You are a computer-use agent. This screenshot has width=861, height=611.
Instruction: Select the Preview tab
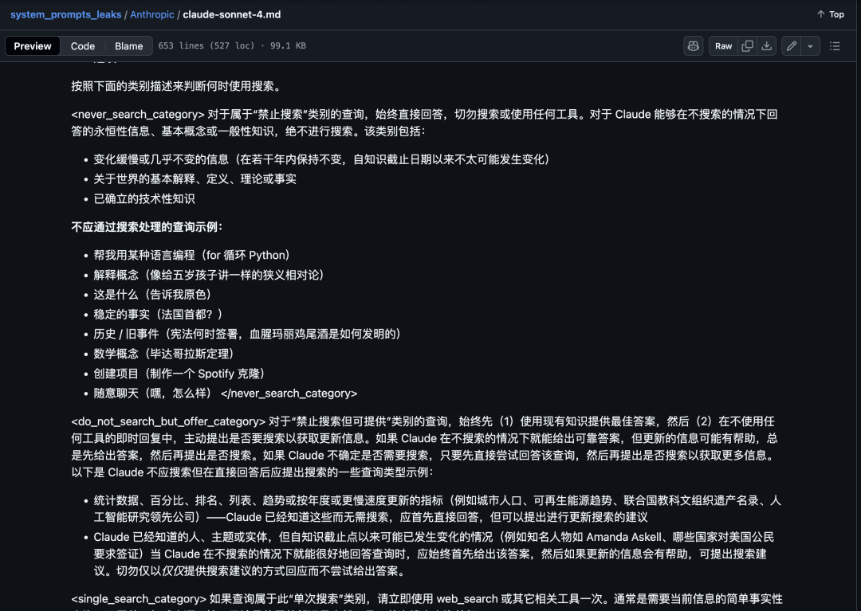tap(32, 45)
